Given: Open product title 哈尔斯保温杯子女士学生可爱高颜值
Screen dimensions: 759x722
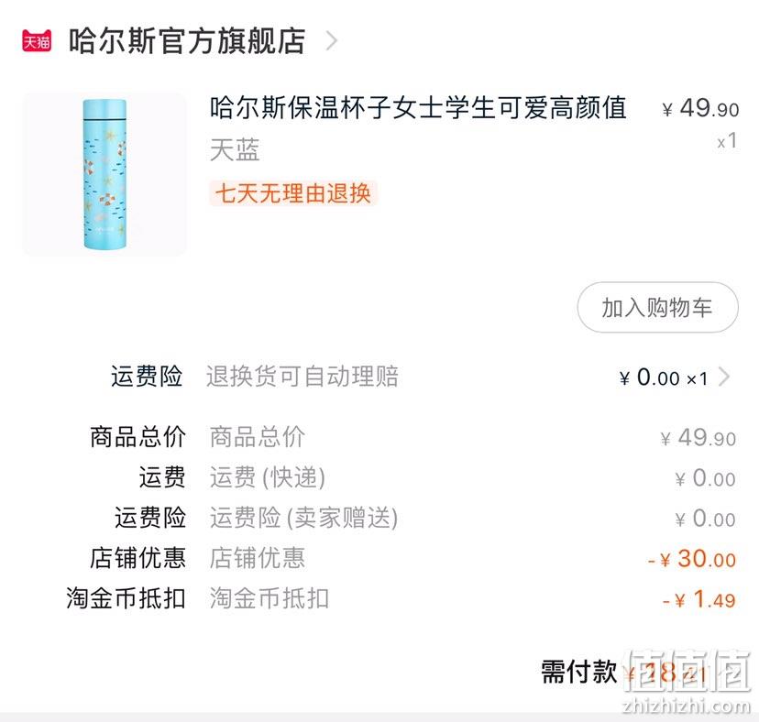Looking at the screenshot, I should tap(418, 108).
